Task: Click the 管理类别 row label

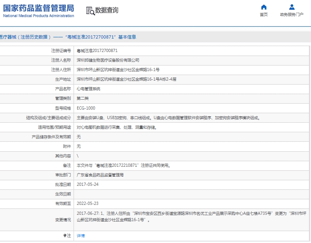Action: [63, 98]
